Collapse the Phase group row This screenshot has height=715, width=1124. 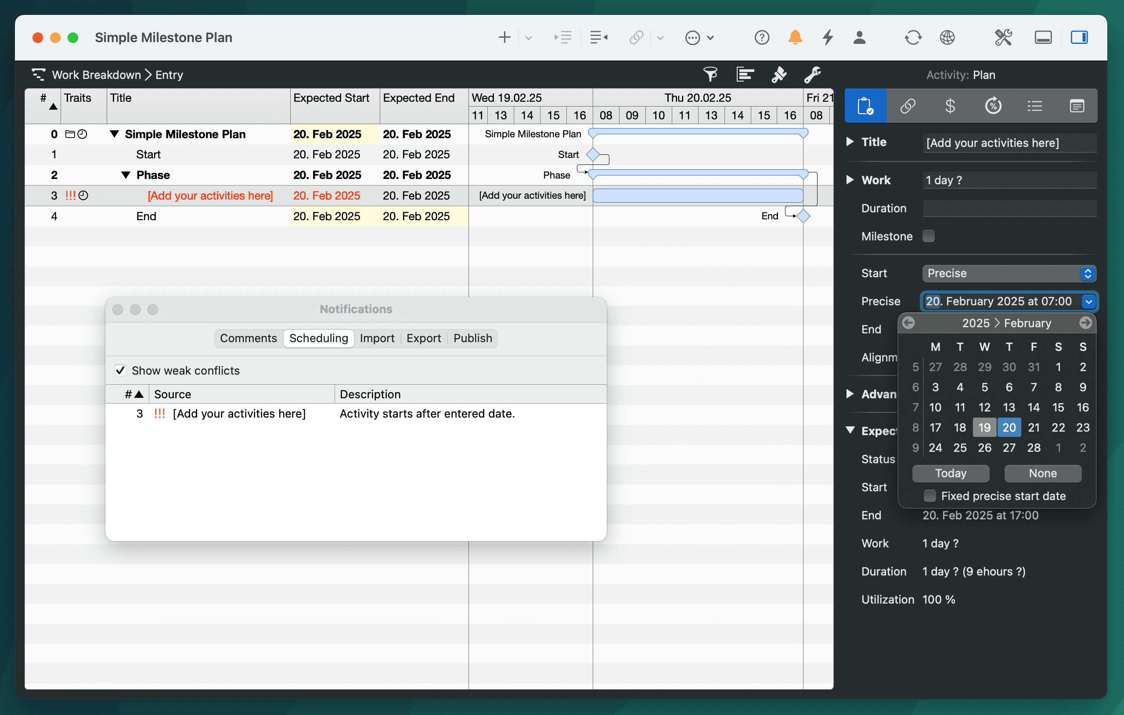(x=126, y=175)
